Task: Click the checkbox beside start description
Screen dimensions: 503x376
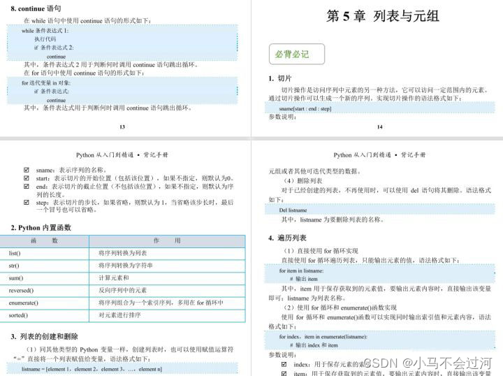Action: [x=27, y=178]
